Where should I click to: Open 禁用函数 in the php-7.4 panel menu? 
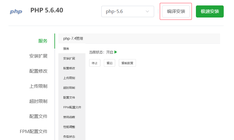(69, 117)
